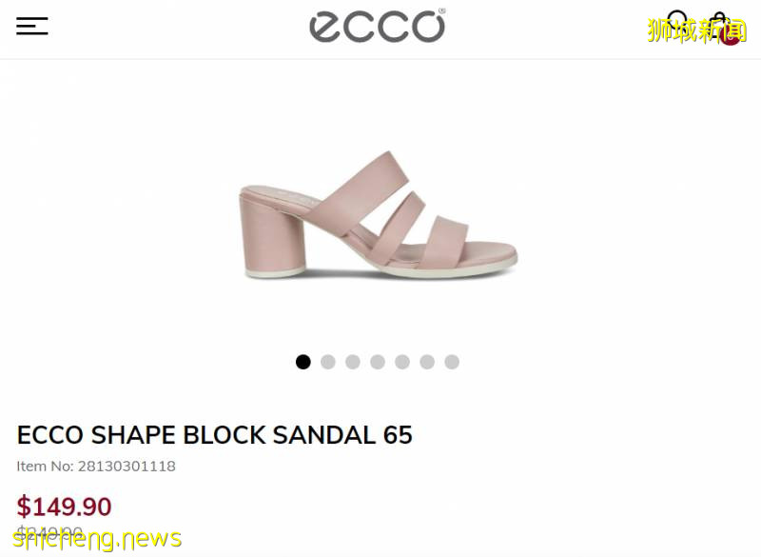Select the first carousel dot

pyautogui.click(x=303, y=362)
